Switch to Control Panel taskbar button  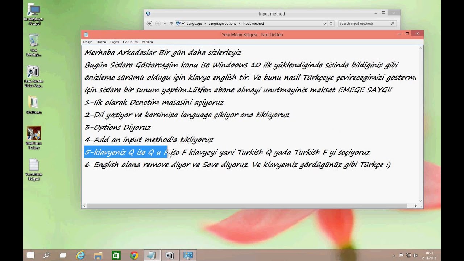tap(188, 255)
